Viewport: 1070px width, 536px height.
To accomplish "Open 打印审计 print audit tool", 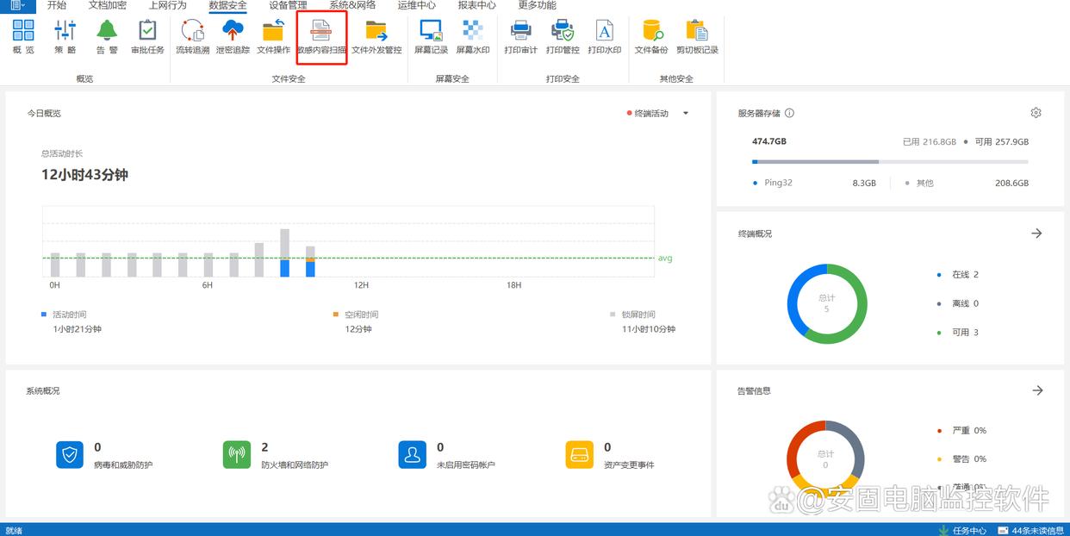I will 520,36.
